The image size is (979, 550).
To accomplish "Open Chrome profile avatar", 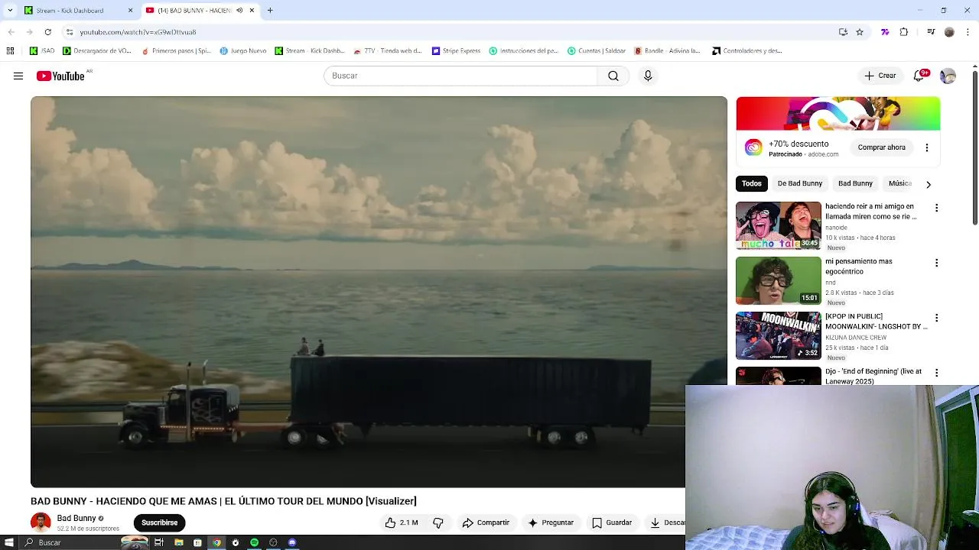I will pyautogui.click(x=949, y=32).
